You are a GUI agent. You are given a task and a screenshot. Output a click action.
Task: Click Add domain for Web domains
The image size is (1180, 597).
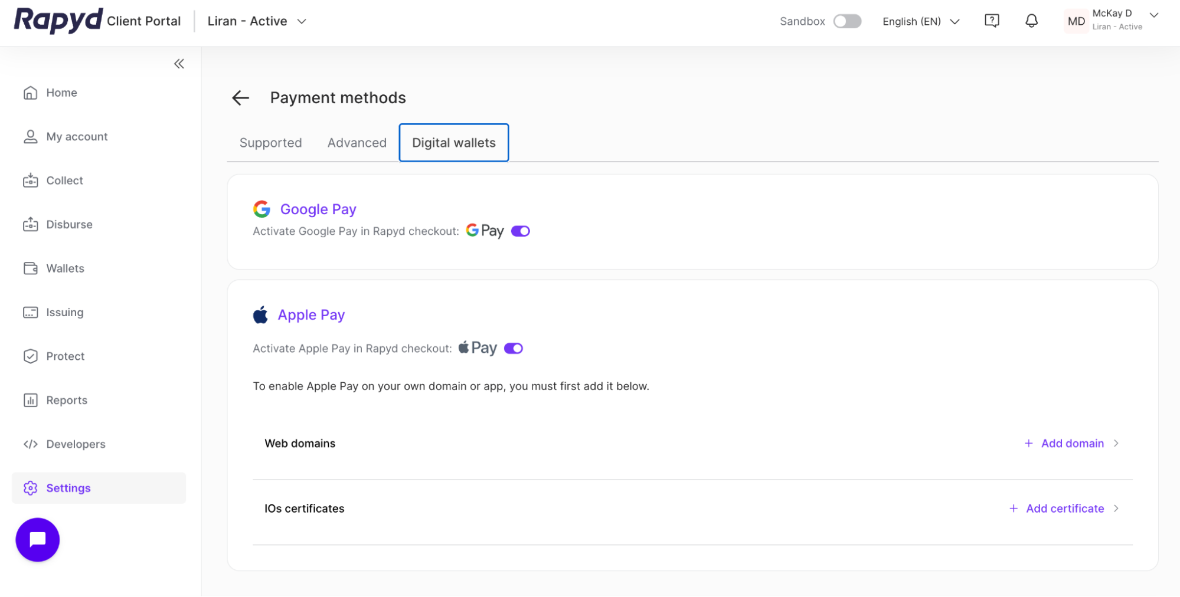click(1071, 443)
